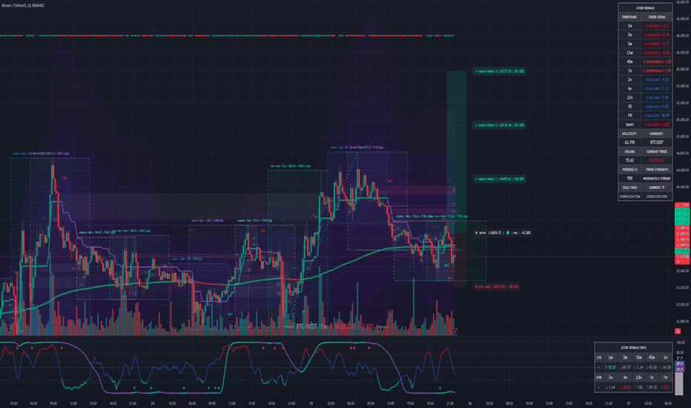Click the date label 26 on the time axis

click(470, 403)
